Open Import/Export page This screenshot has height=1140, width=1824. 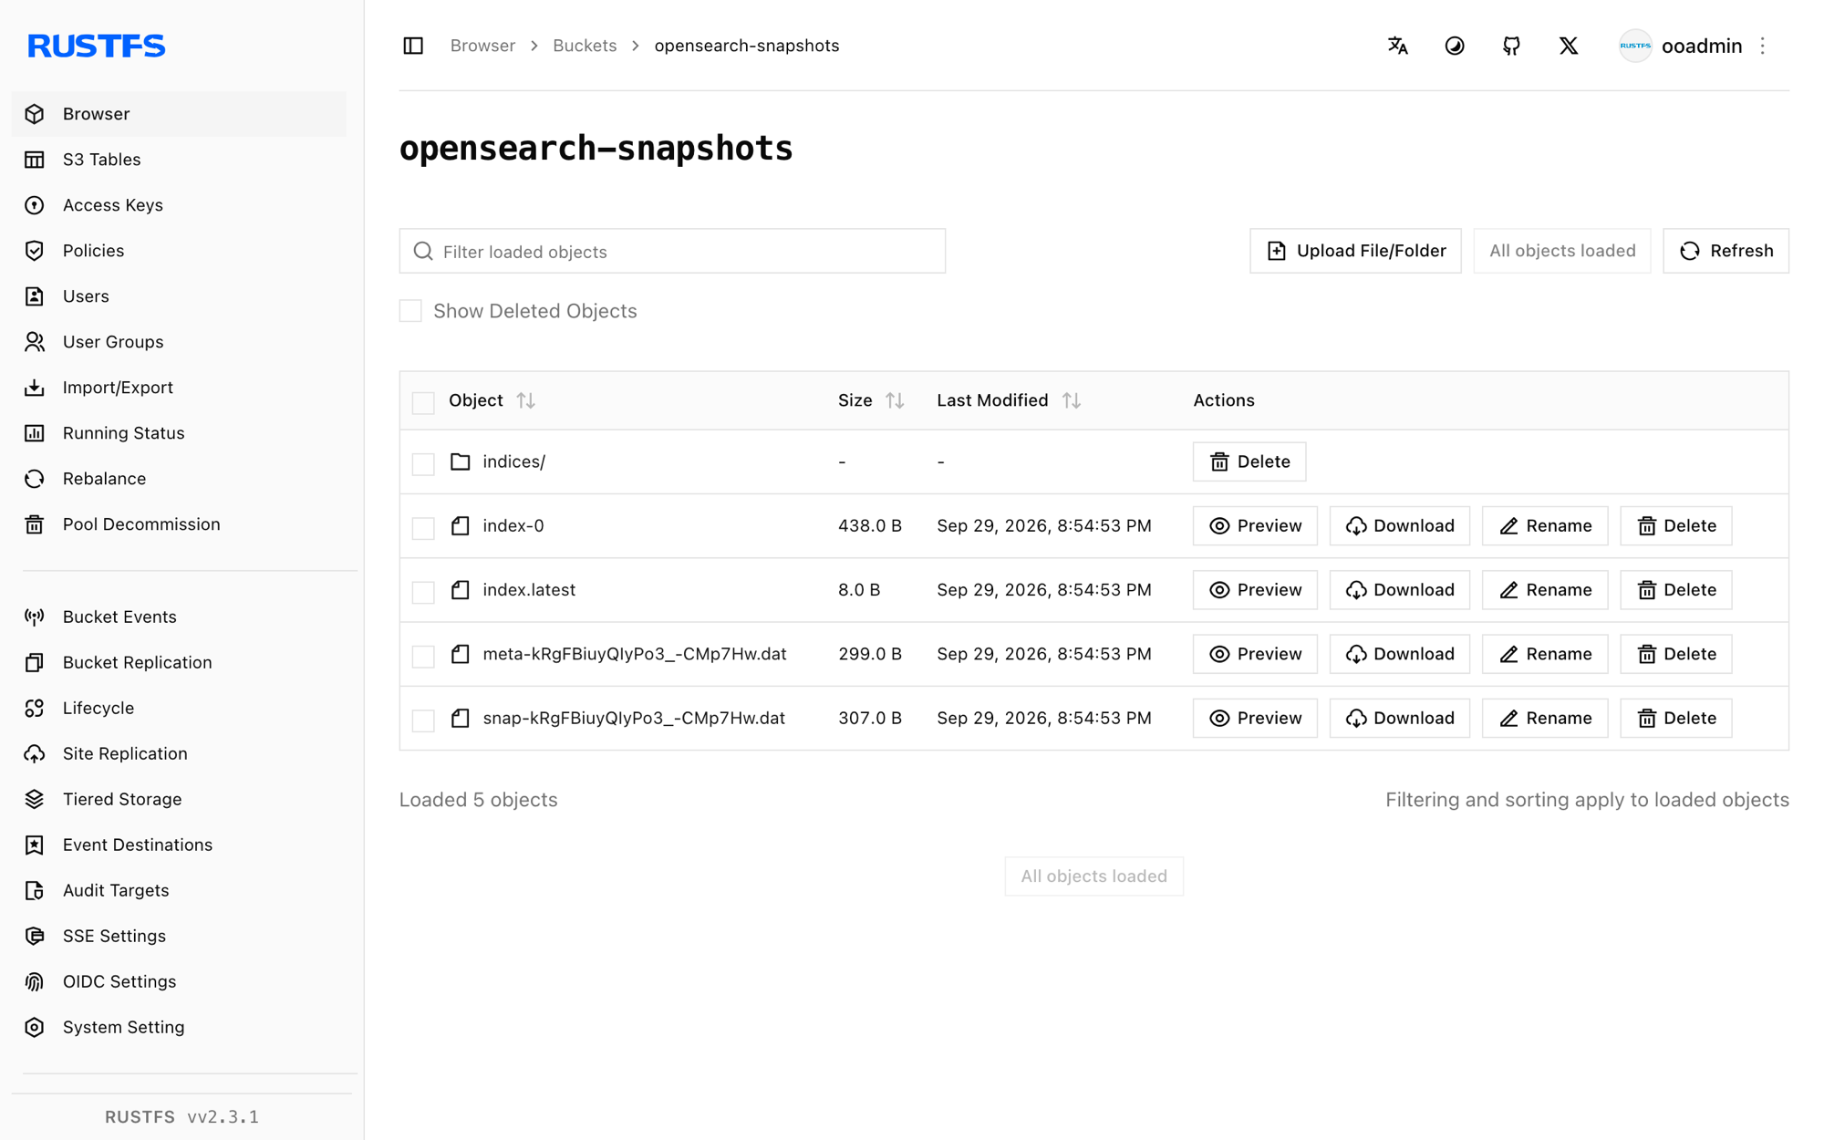click(x=179, y=388)
